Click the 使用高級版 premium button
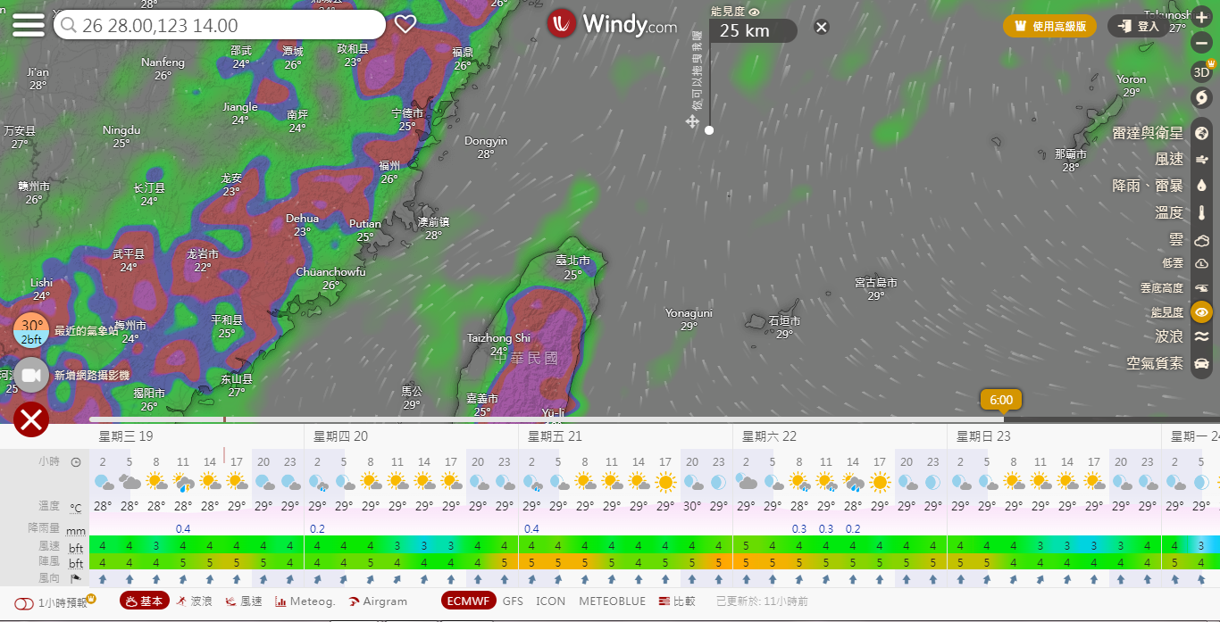Screen dimensions: 1220x622 [1049, 26]
